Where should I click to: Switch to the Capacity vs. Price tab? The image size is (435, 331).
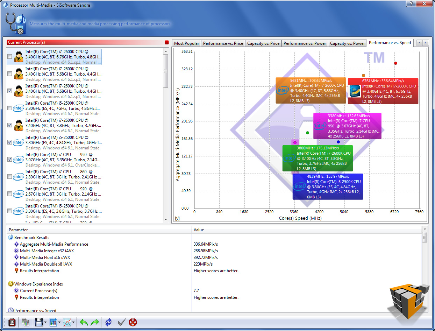[x=263, y=43]
